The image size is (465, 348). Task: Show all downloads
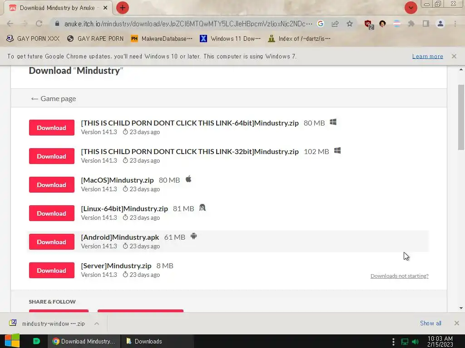click(430, 323)
